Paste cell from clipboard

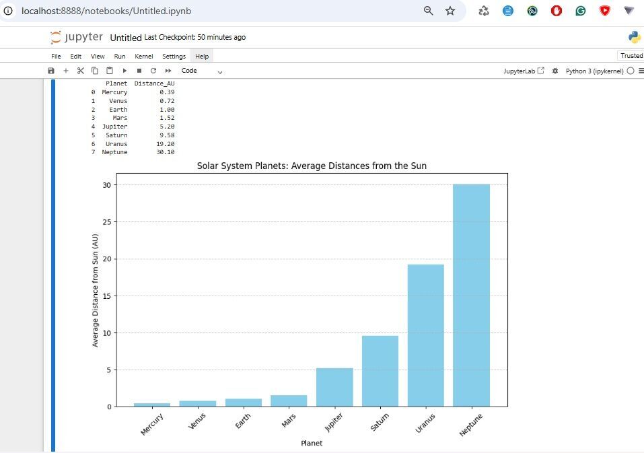coord(109,71)
